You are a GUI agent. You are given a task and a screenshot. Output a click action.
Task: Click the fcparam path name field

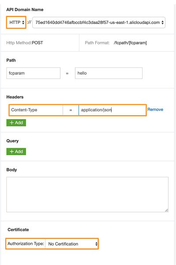click(33, 73)
